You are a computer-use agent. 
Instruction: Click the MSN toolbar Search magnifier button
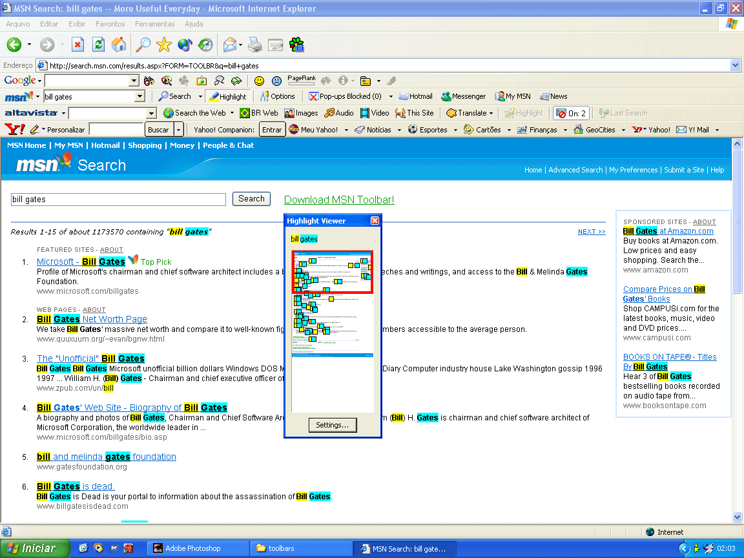pyautogui.click(x=174, y=96)
